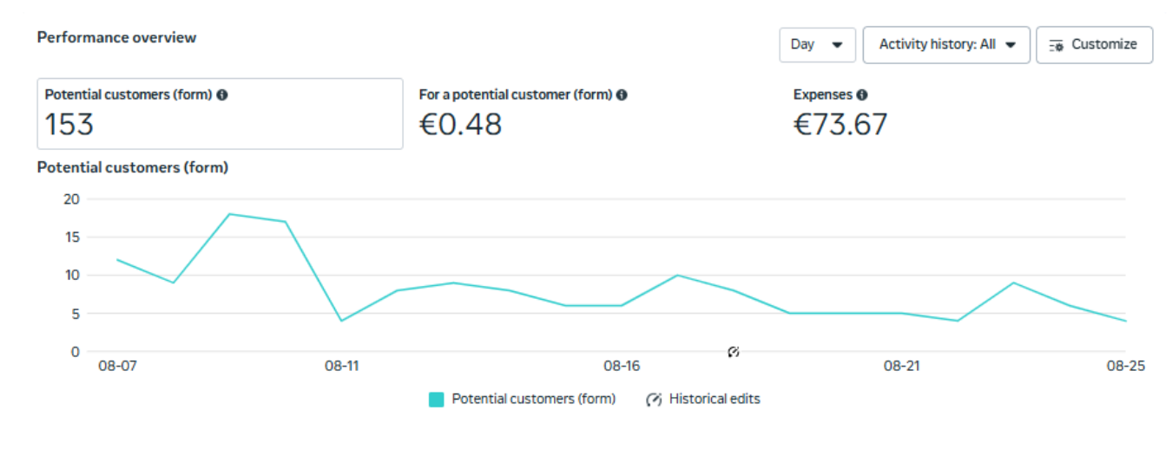
Task: Click info icon next to For a potential customer
Action: 622,95
